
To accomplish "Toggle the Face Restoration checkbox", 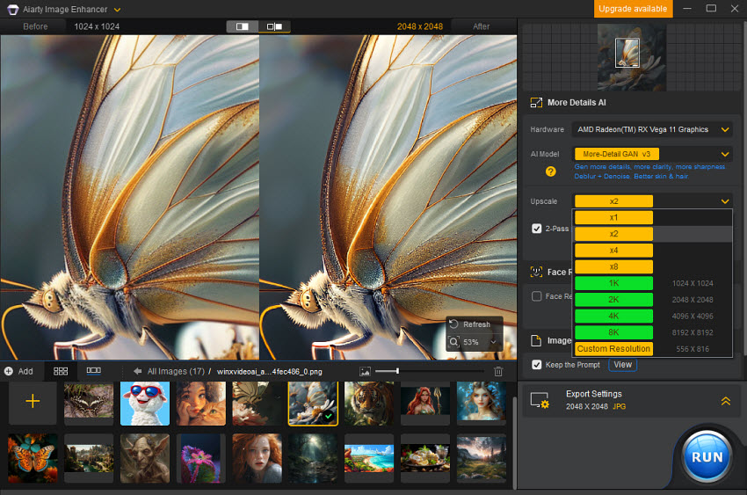I will 536,296.
